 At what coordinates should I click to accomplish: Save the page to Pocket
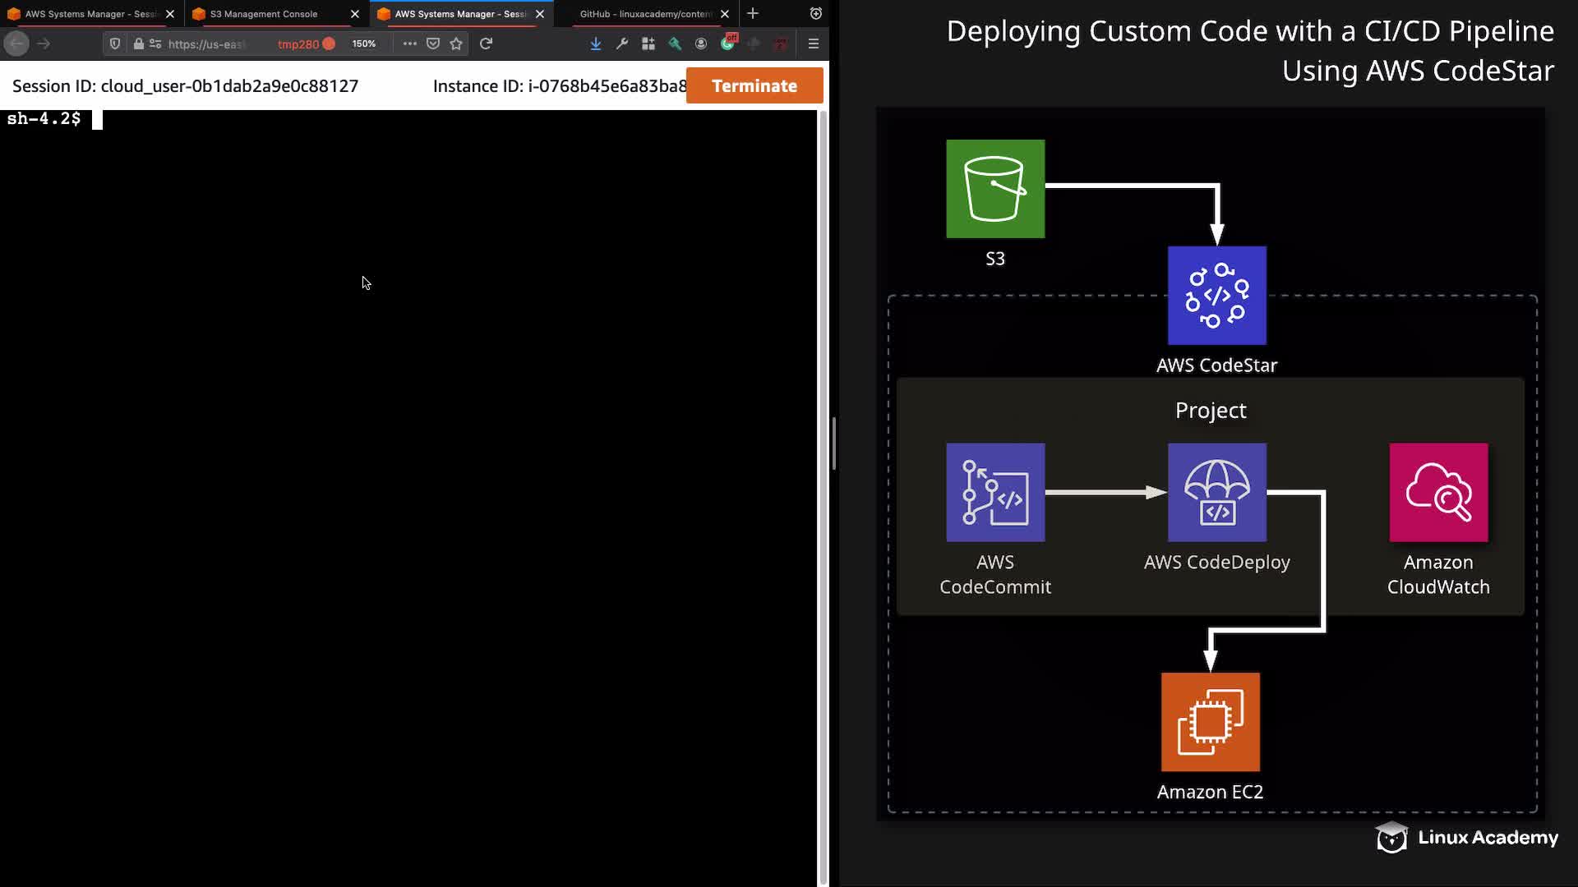point(433,44)
